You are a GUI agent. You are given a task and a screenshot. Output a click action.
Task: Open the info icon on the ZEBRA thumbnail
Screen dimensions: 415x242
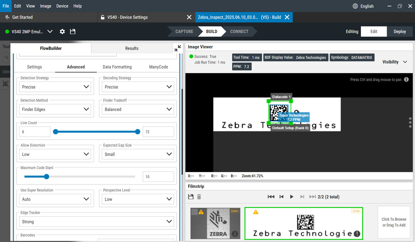click(235, 234)
